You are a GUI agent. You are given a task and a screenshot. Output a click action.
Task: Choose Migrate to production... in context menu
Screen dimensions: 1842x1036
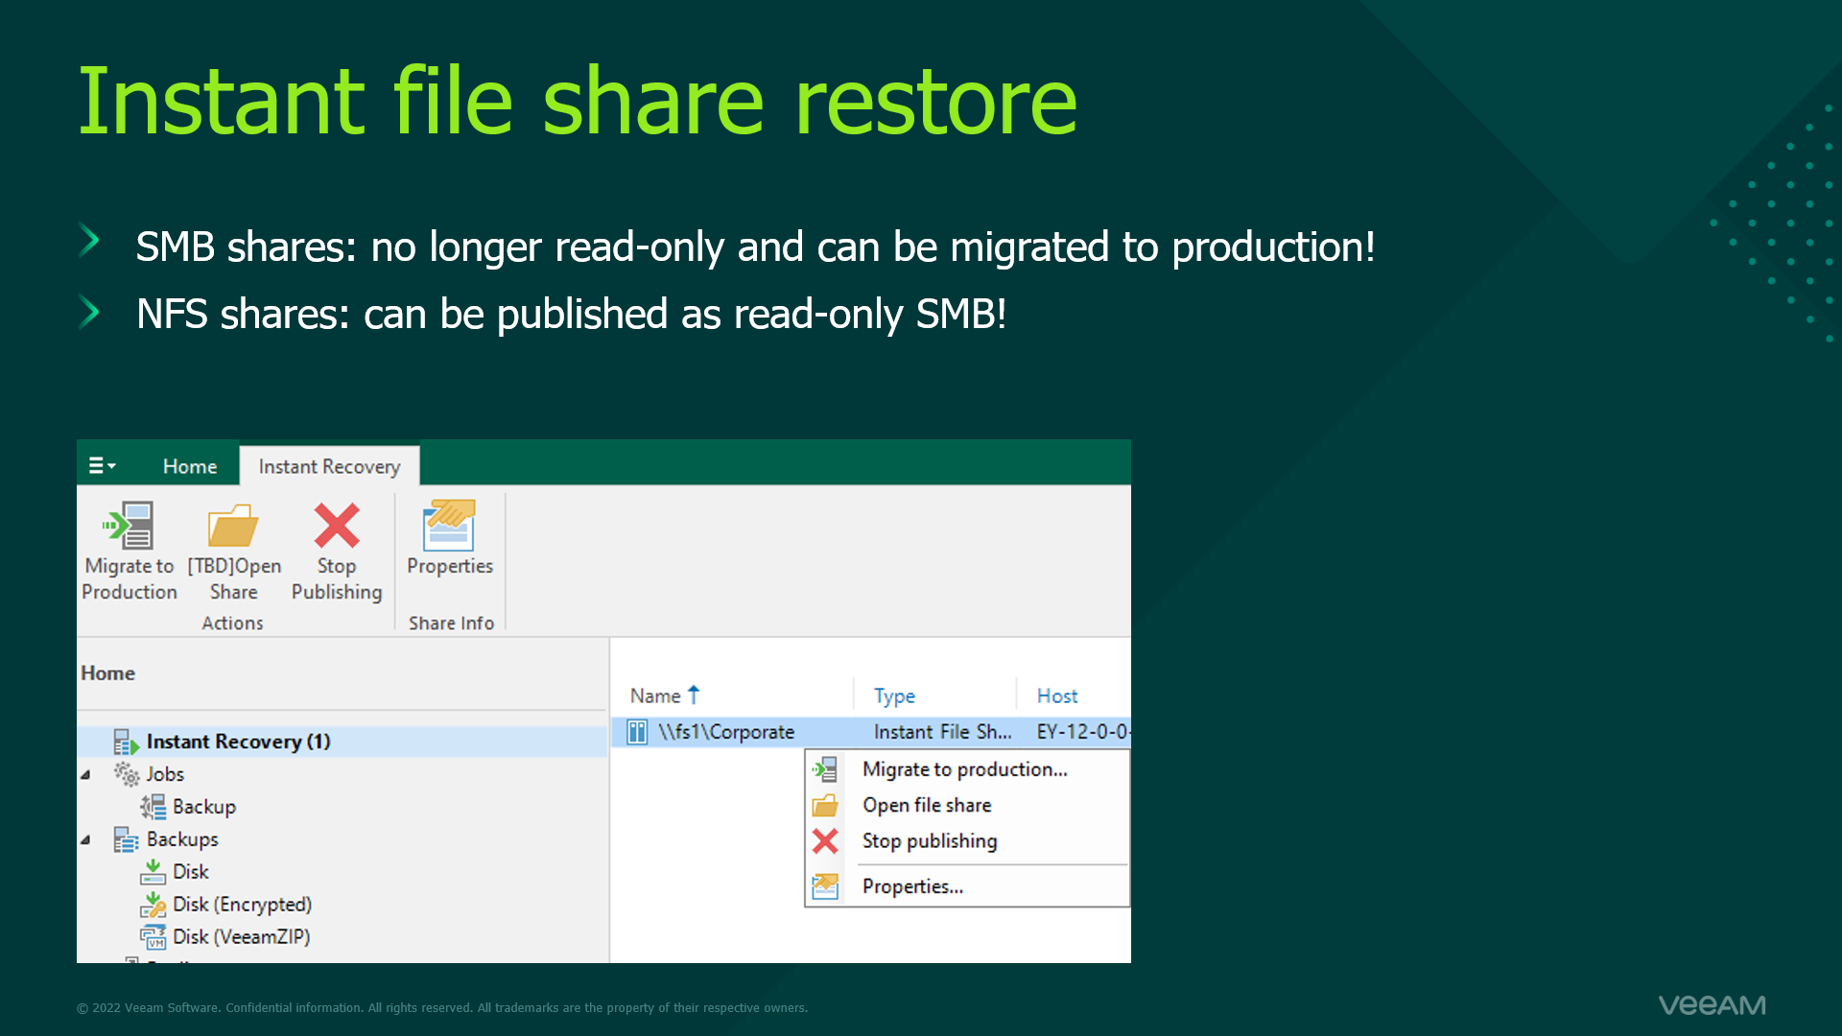pyautogui.click(x=964, y=769)
